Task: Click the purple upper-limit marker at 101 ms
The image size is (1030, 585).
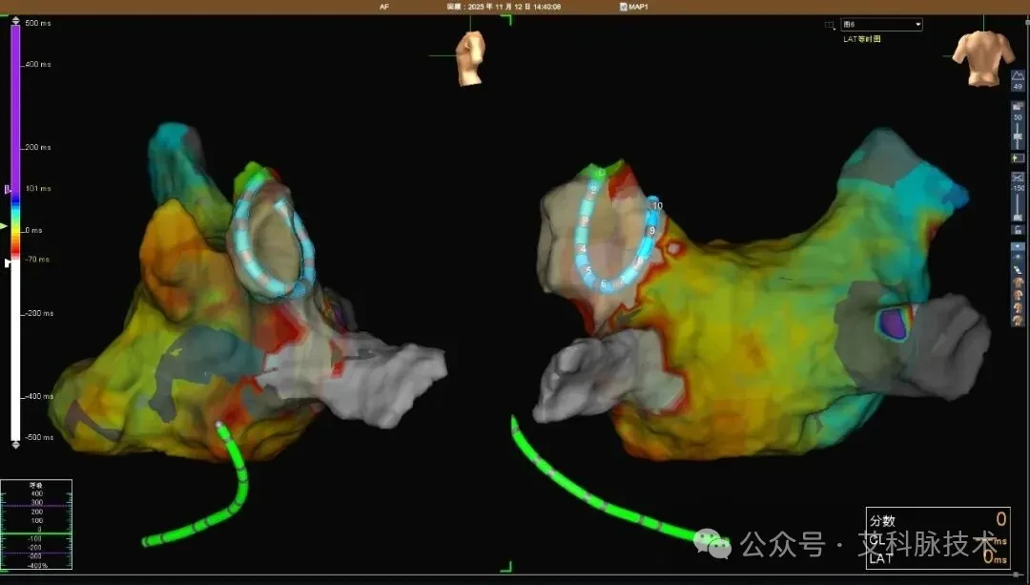Action: click(8, 189)
